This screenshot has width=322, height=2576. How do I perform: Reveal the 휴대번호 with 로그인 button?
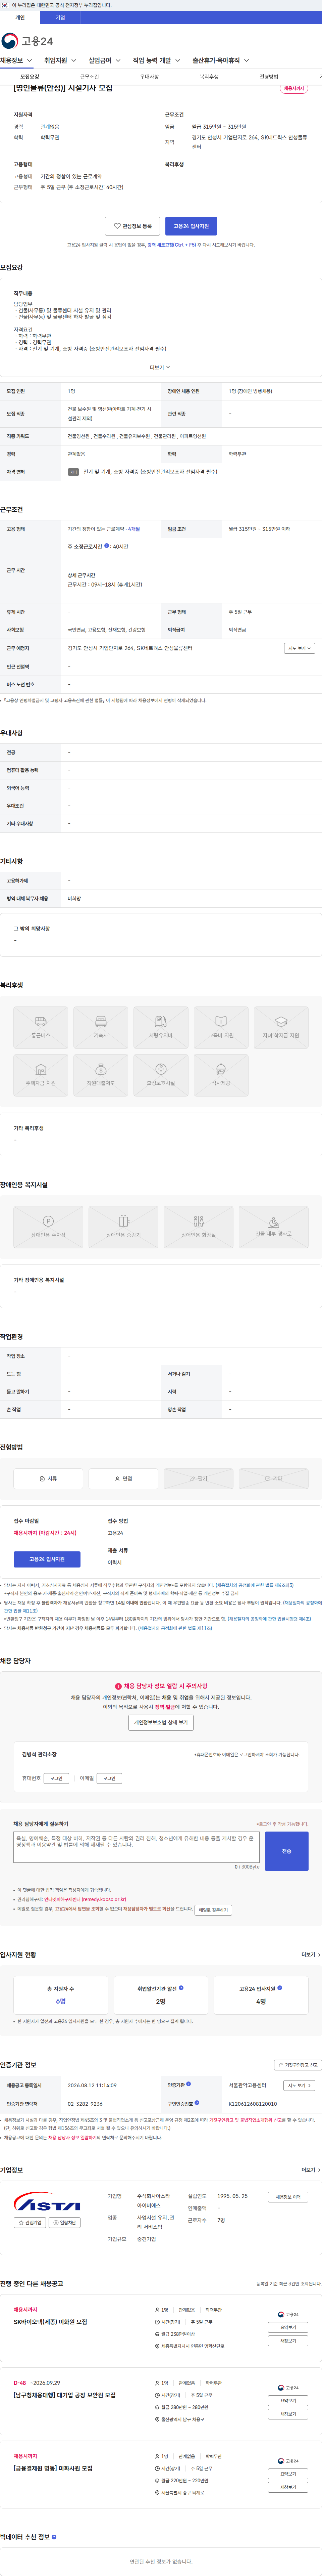[x=57, y=1778]
